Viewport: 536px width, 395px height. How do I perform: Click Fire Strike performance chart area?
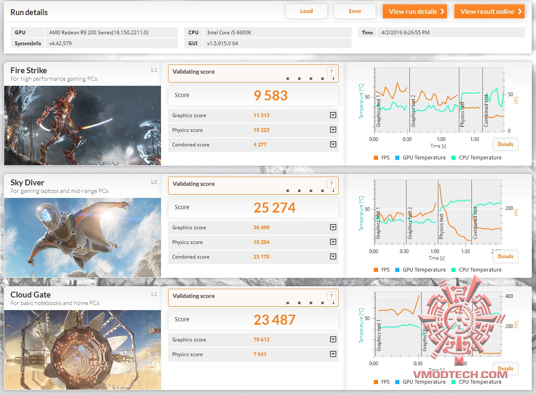click(439, 100)
